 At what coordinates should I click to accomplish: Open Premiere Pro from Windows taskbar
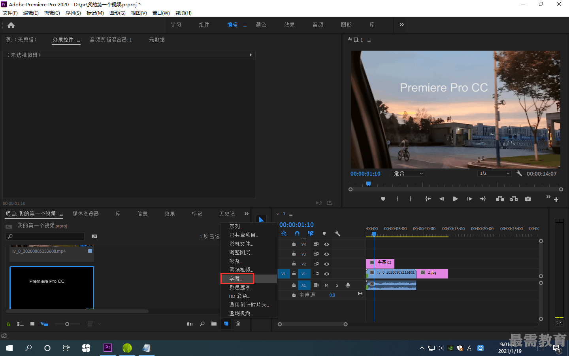pos(107,348)
